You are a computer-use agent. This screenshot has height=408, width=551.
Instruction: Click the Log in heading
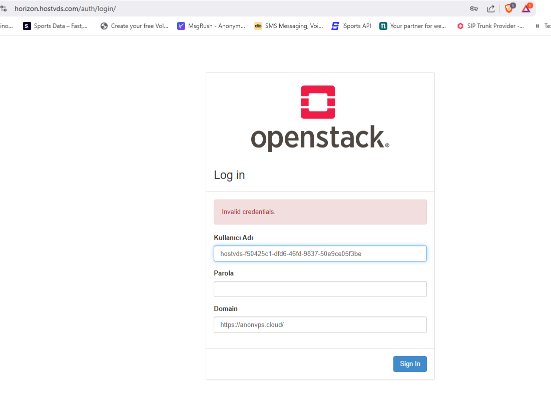[x=229, y=175]
